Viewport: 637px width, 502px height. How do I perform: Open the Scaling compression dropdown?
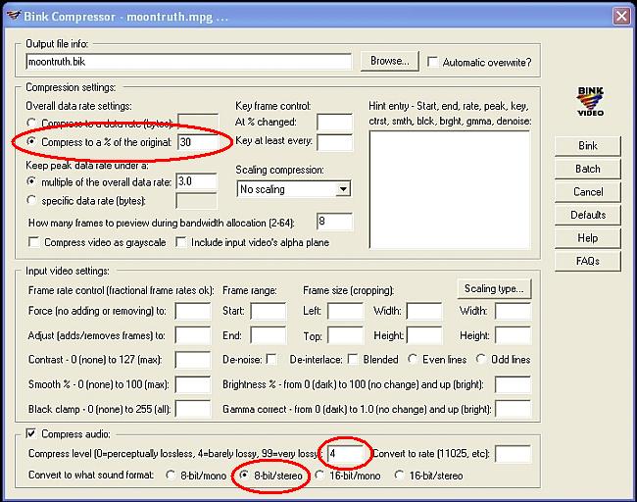click(x=343, y=189)
